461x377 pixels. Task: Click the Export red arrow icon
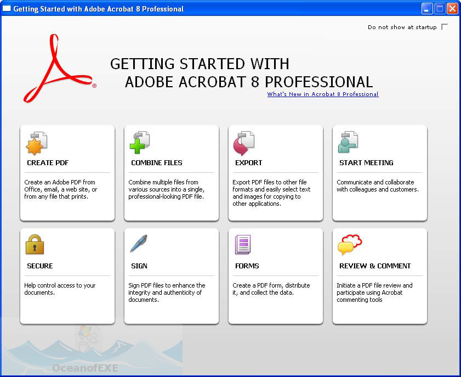(x=244, y=143)
